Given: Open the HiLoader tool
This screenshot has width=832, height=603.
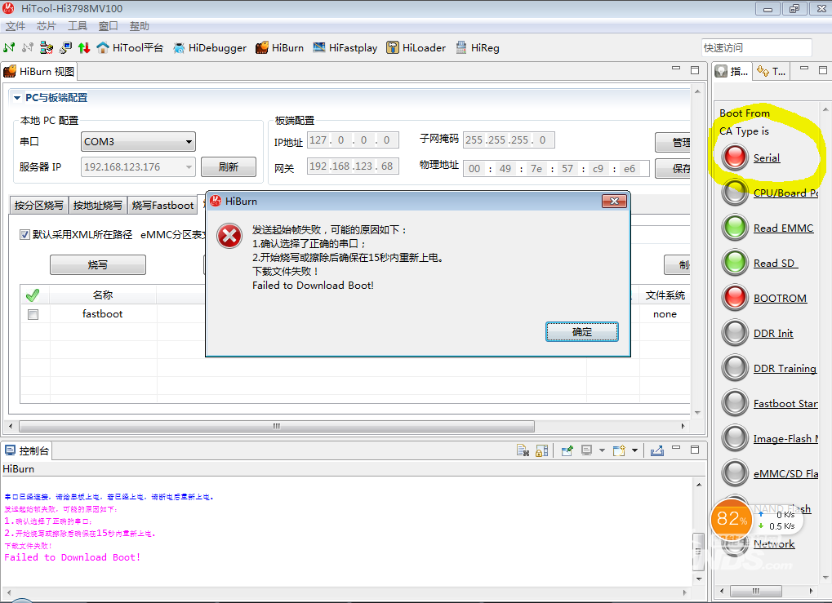Looking at the screenshot, I should coord(416,47).
